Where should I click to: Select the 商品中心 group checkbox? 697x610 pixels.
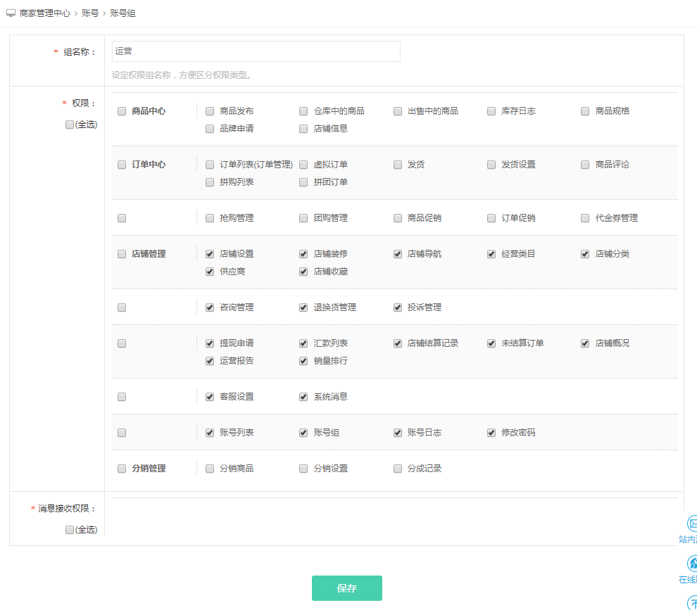pyautogui.click(x=122, y=111)
